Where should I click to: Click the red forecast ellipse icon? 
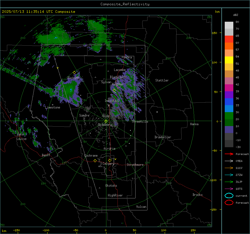click(229, 203)
